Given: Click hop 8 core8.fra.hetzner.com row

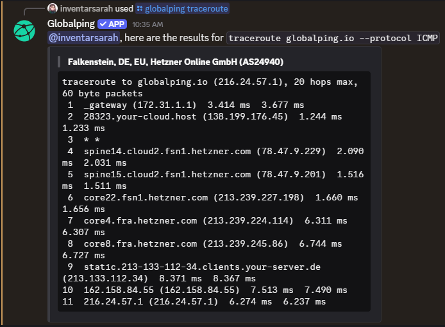Looking at the screenshot, I should pos(202,249).
